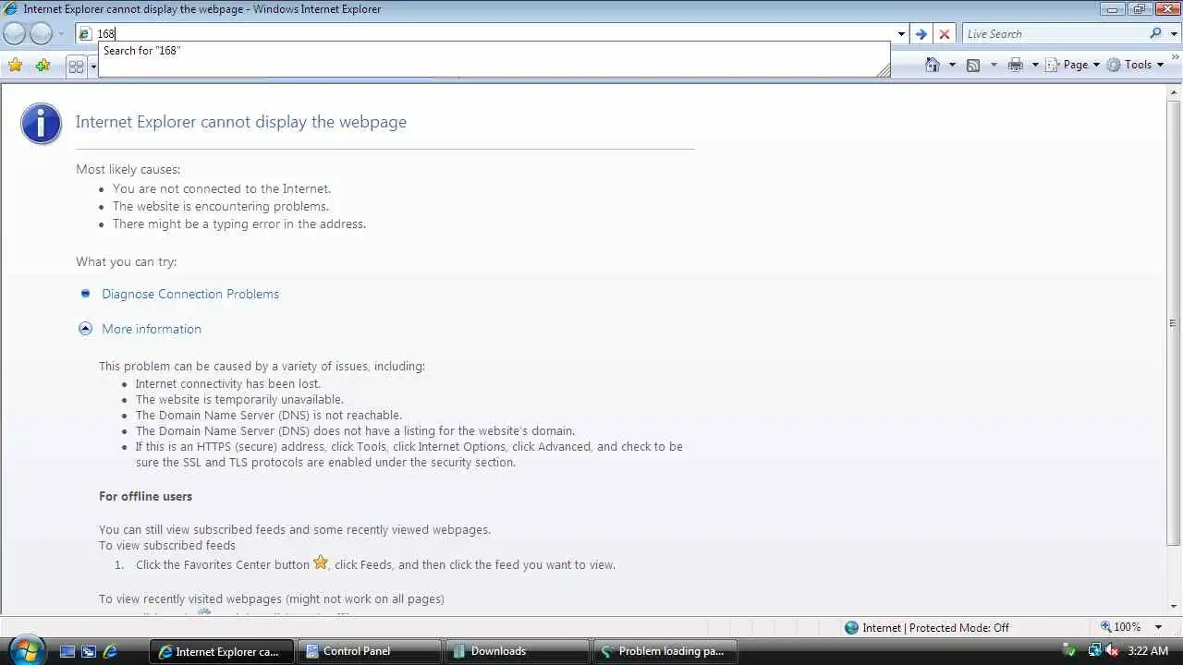Click the Back navigation button
Image resolution: width=1183 pixels, height=665 pixels.
click(x=15, y=34)
